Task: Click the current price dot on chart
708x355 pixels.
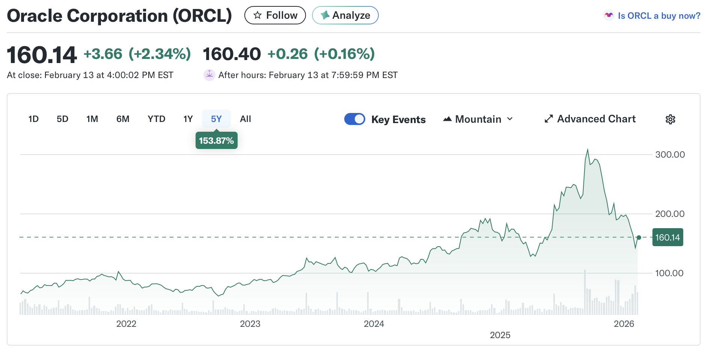Action: coord(639,237)
